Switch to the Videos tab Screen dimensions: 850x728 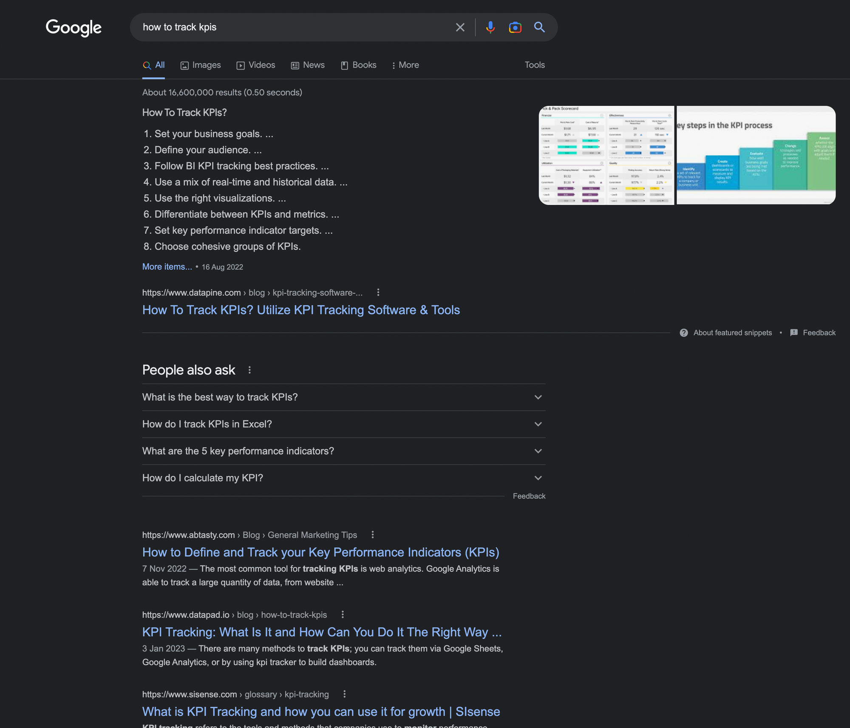(256, 65)
